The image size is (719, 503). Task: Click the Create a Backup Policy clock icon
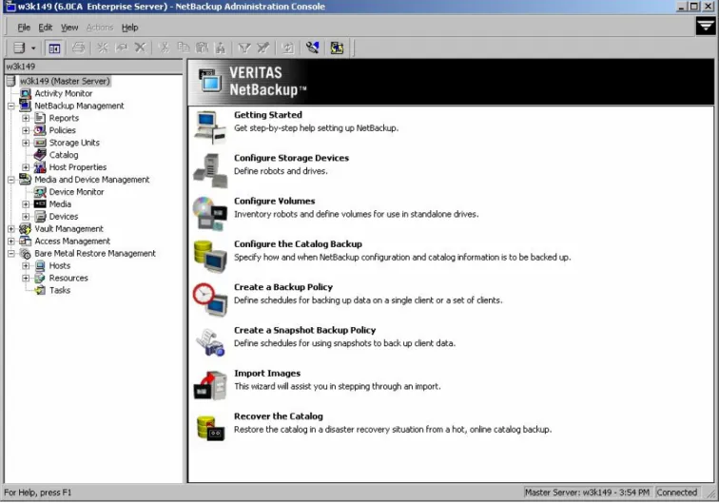[x=210, y=300]
